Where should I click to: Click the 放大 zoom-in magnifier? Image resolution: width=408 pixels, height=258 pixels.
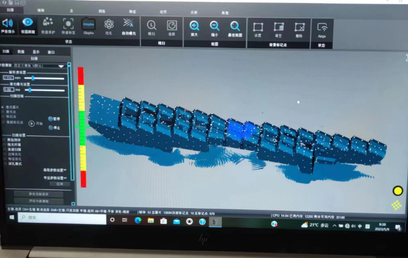coord(194,26)
